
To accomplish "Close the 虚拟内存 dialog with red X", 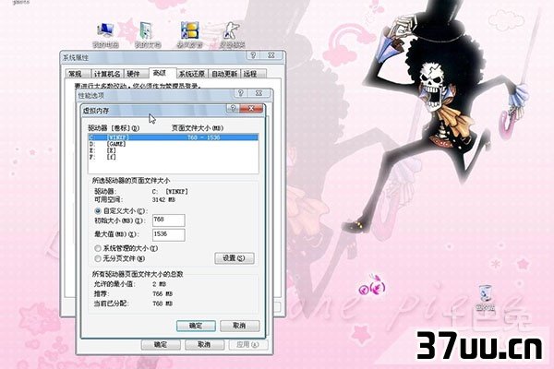I will click(251, 109).
